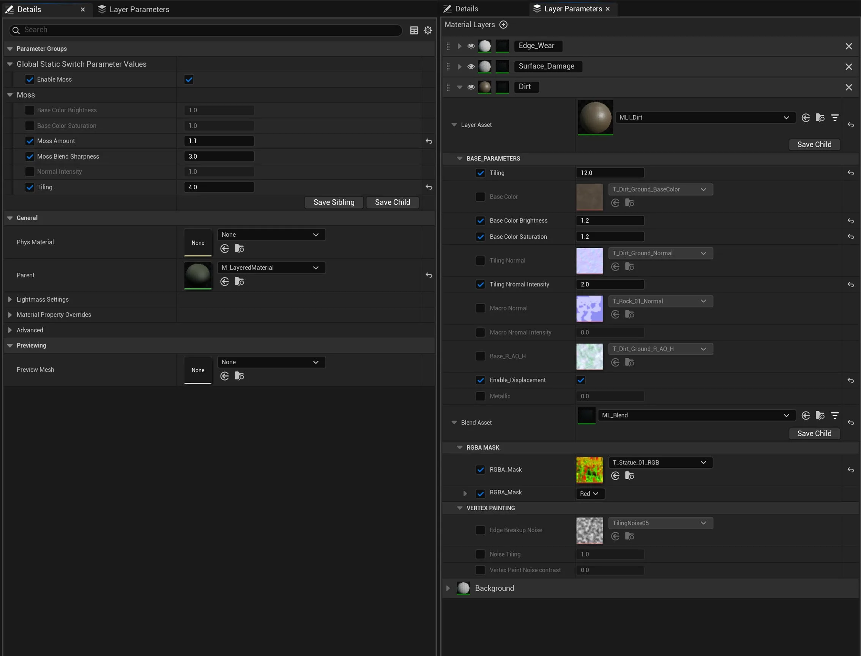The width and height of the screenshot is (861, 656).
Task: Reset Moss Tiling to default
Action: (429, 187)
